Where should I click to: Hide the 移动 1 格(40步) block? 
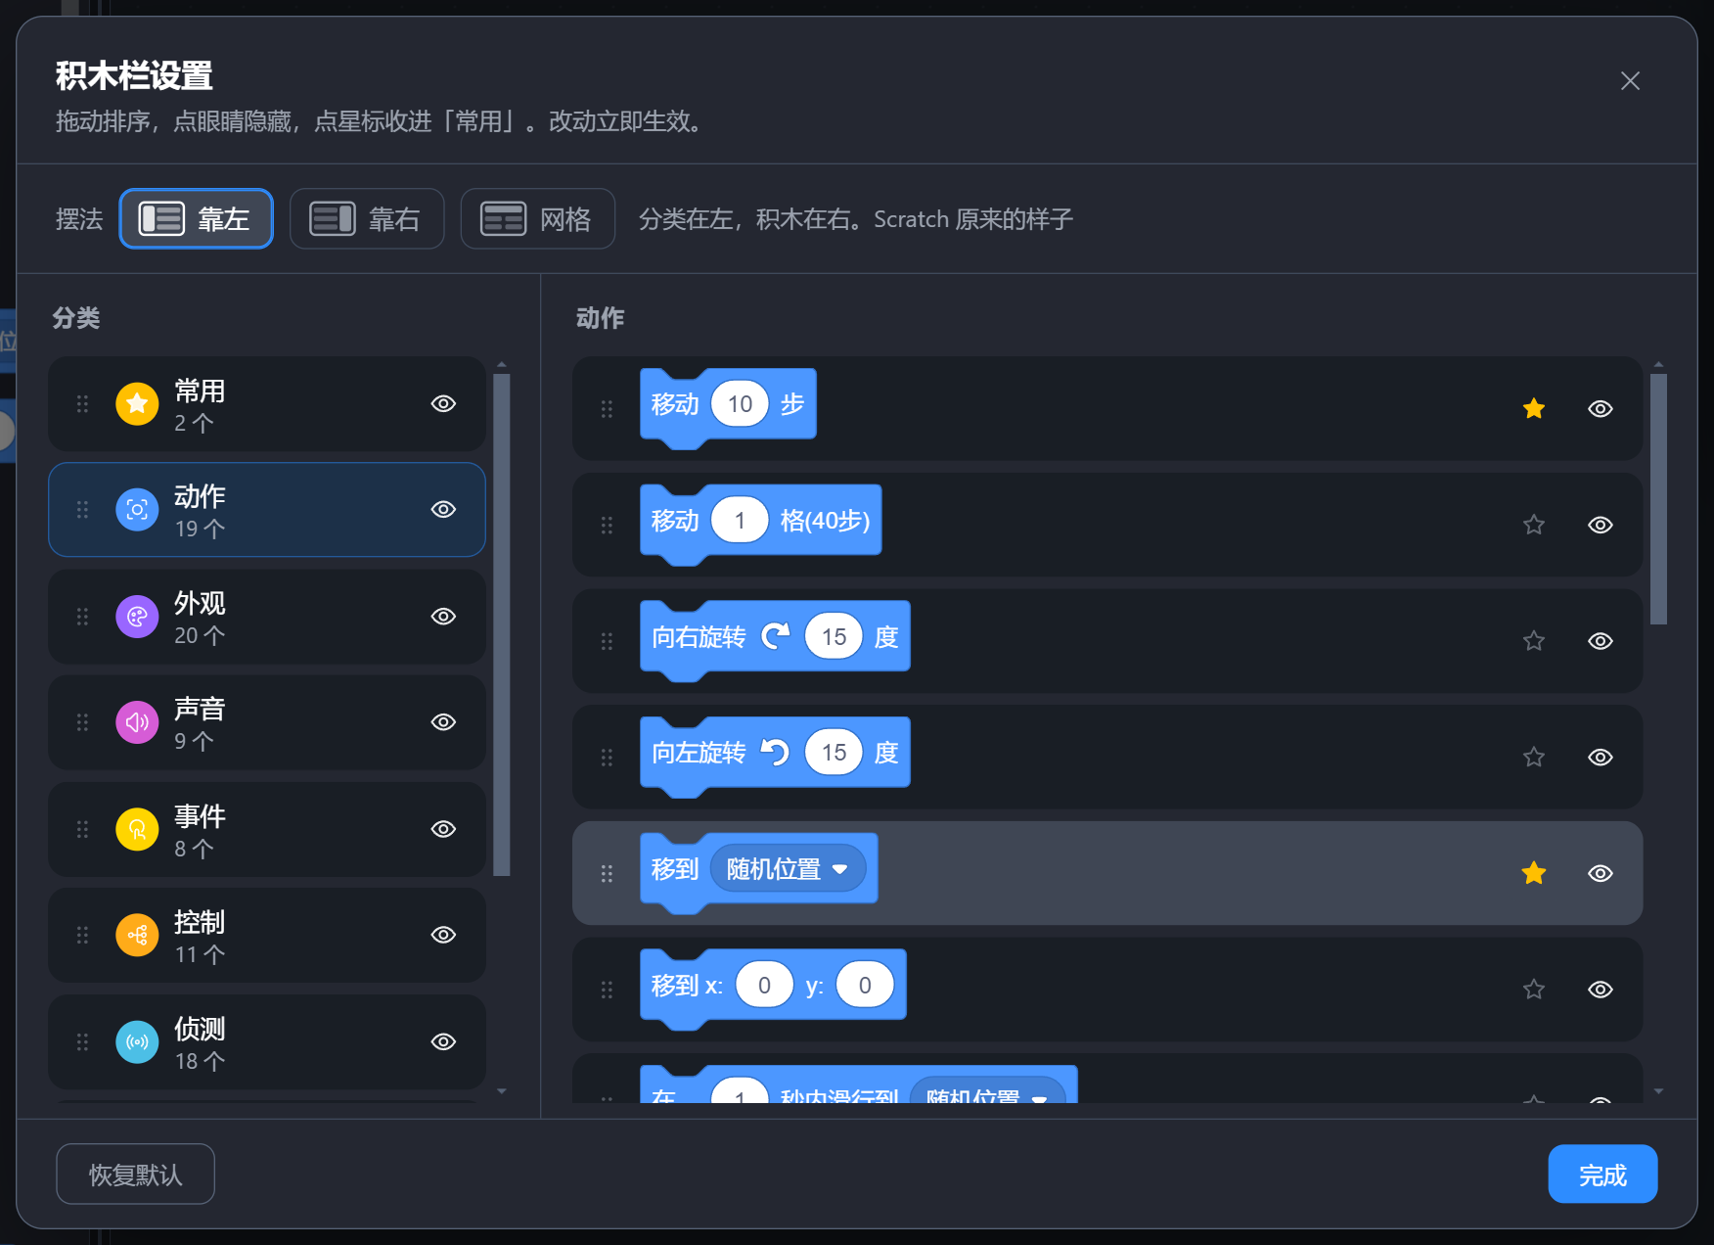(x=1601, y=525)
